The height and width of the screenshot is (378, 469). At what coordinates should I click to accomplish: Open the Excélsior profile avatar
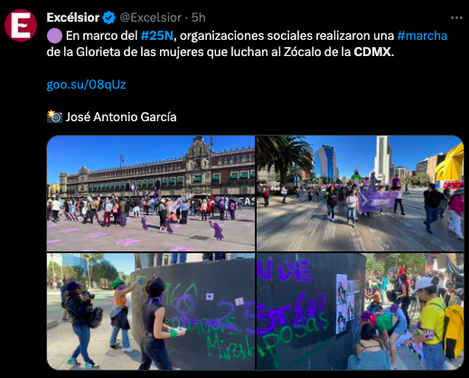21,25
